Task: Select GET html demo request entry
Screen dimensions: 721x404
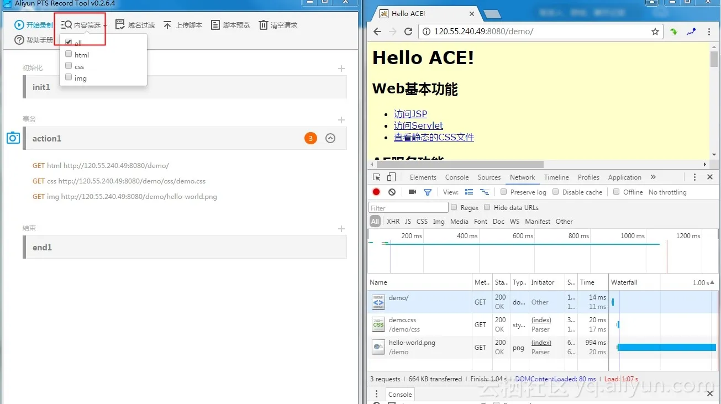Action: [101, 165]
